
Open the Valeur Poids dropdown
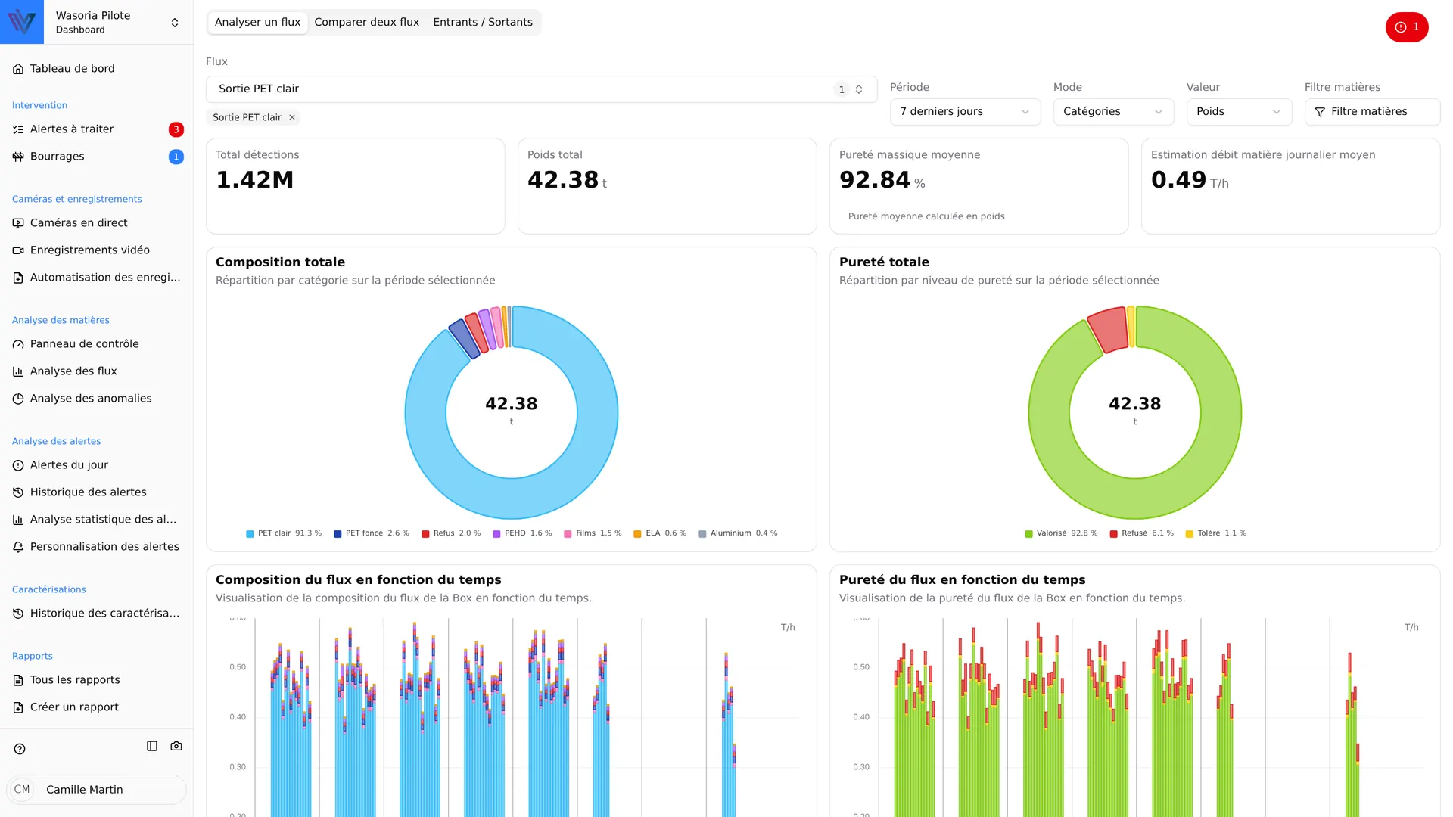(x=1239, y=111)
